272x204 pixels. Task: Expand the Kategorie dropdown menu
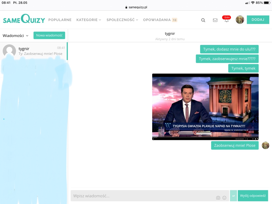tap(89, 20)
